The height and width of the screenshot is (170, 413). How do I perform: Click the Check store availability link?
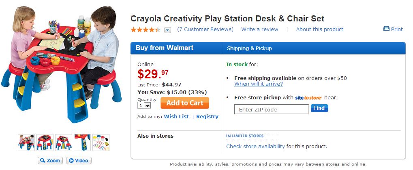255,146
